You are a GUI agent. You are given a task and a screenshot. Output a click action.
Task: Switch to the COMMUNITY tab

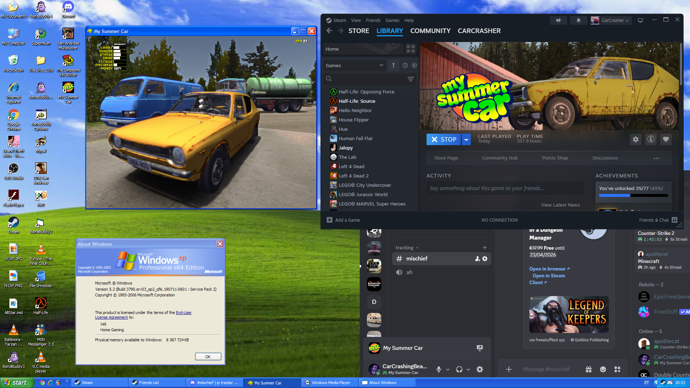click(x=430, y=31)
